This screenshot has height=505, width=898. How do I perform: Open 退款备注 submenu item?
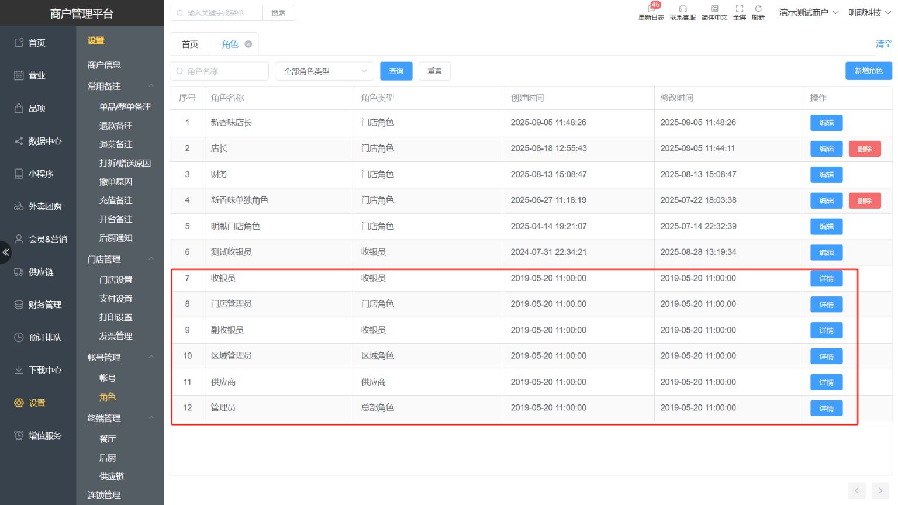pos(116,126)
